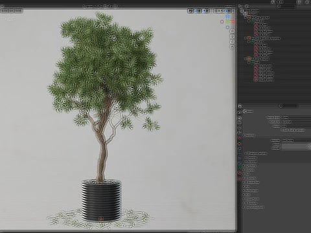Open the viewport shading options dropdown arrow
The height and width of the screenshot is (233, 311).
click(x=229, y=11)
